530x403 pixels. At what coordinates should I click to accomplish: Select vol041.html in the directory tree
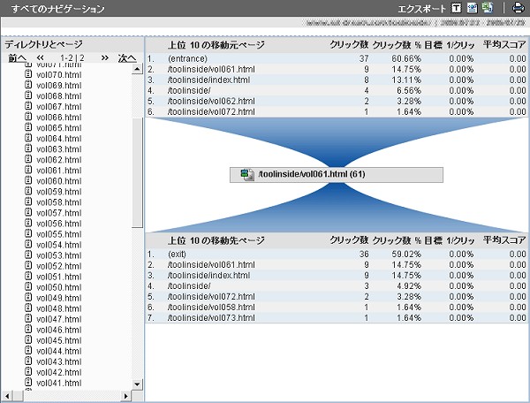click(59, 383)
